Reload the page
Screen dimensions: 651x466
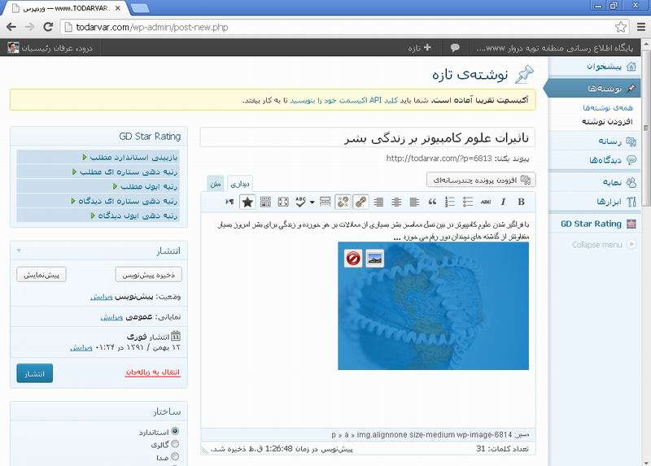(x=48, y=27)
